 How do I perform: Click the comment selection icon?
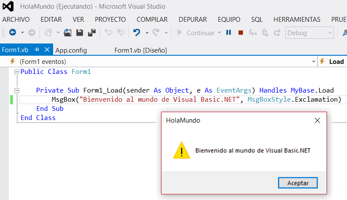click(x=108, y=33)
